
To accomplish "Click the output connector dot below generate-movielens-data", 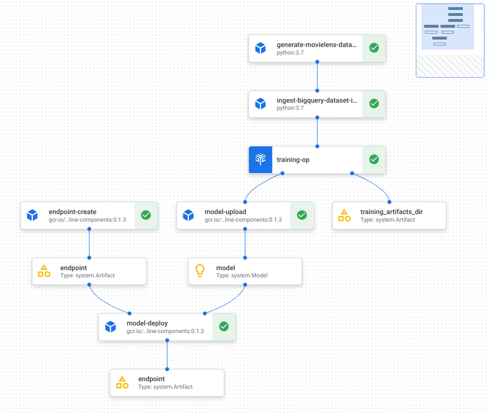I will 317,62.
